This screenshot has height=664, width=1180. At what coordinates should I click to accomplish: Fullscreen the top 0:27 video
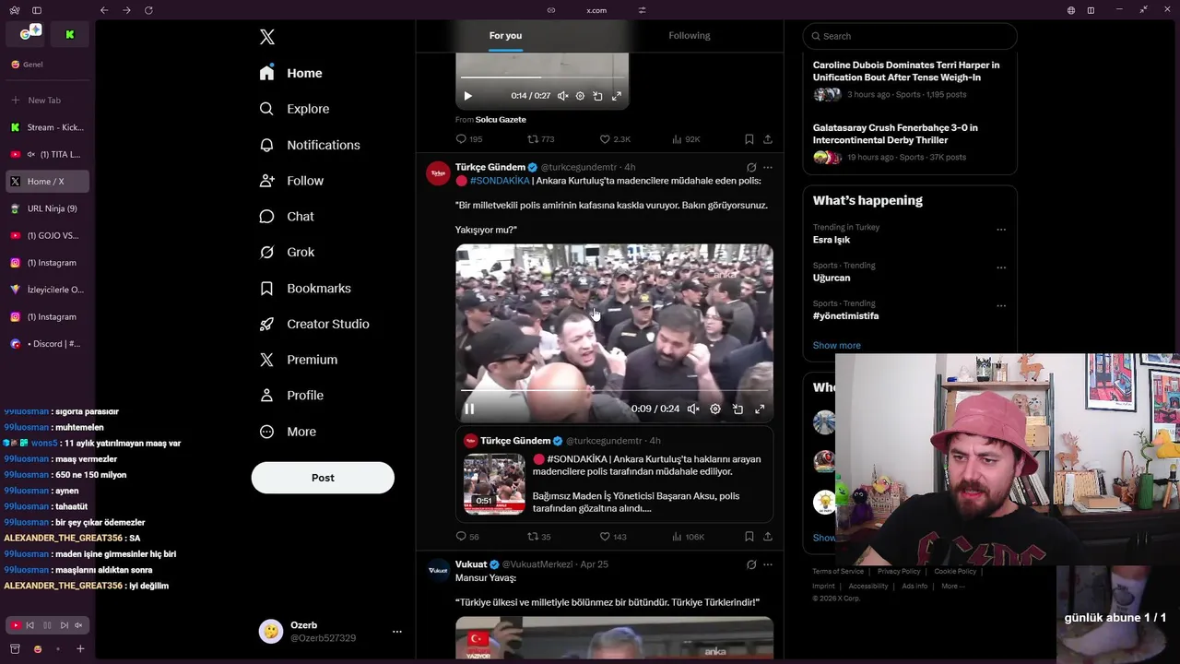(x=617, y=96)
